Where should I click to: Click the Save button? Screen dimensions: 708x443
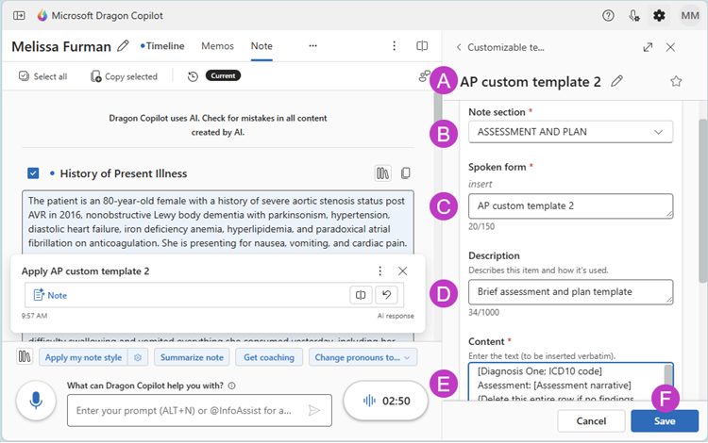(665, 420)
